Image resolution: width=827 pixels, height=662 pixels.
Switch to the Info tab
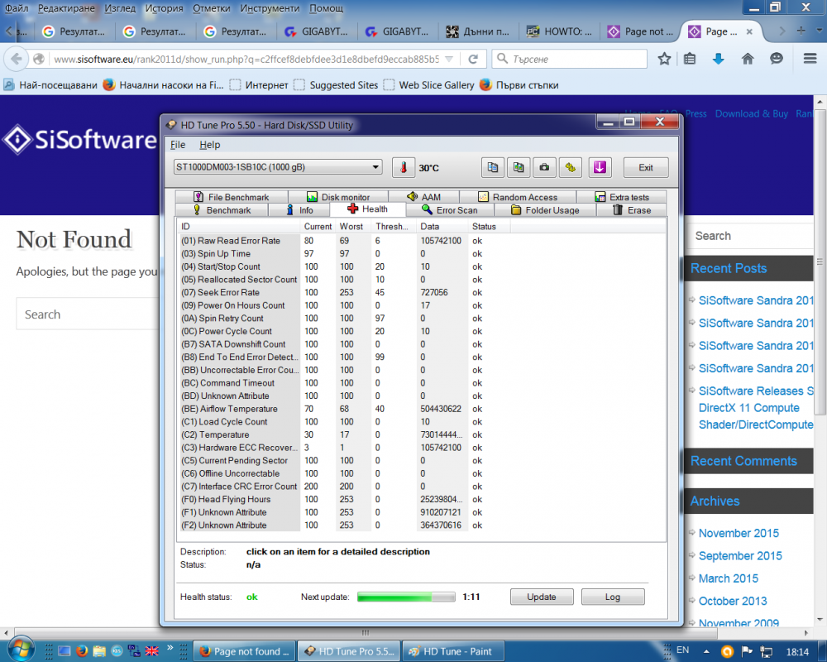pos(299,210)
